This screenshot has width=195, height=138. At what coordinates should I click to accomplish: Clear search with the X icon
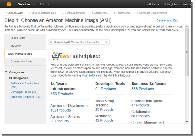click(x=106, y=42)
